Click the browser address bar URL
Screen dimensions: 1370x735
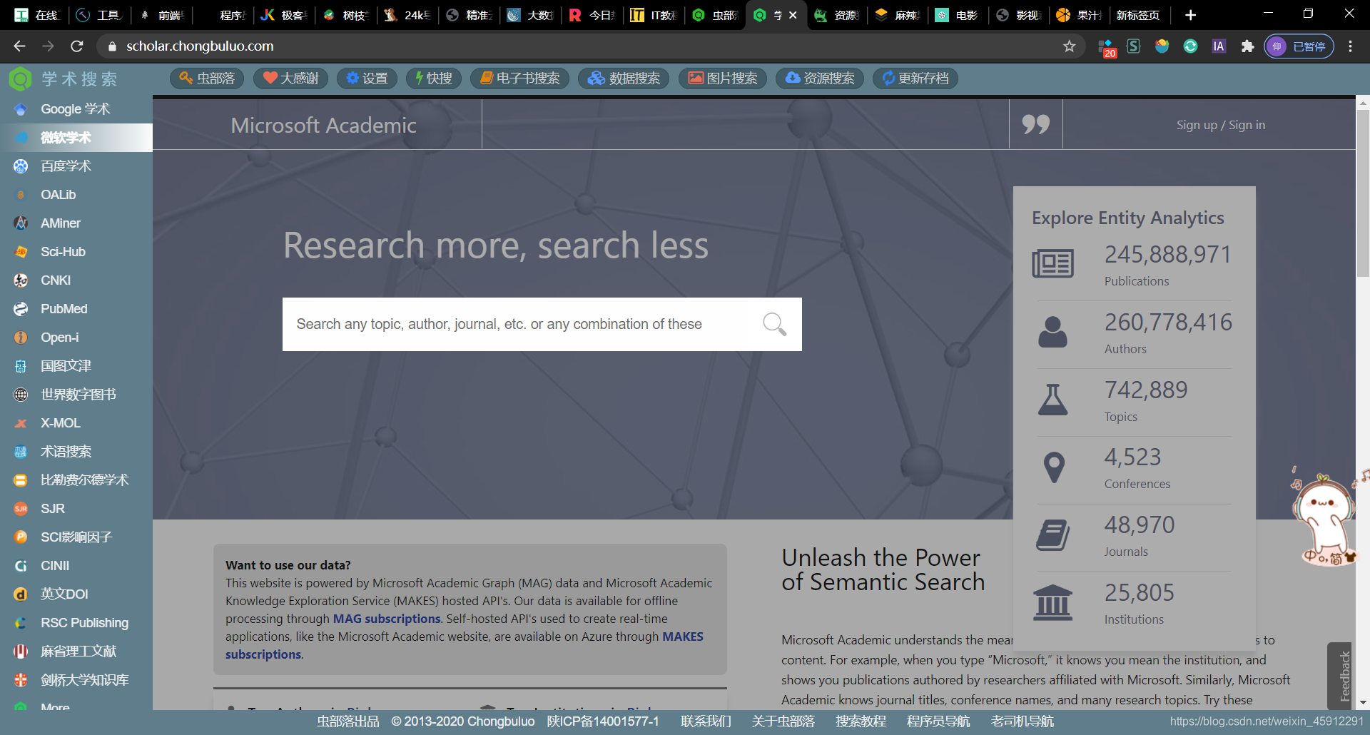point(200,46)
